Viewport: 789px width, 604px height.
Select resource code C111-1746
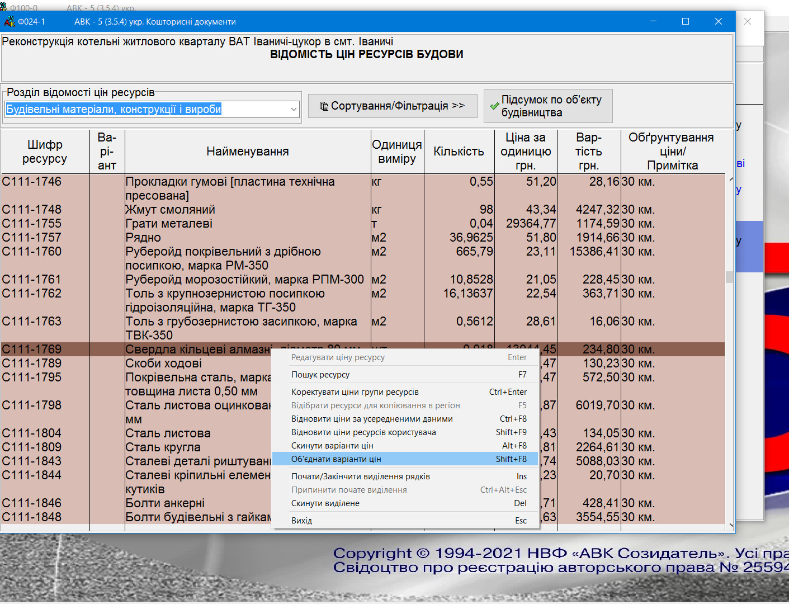pos(32,182)
